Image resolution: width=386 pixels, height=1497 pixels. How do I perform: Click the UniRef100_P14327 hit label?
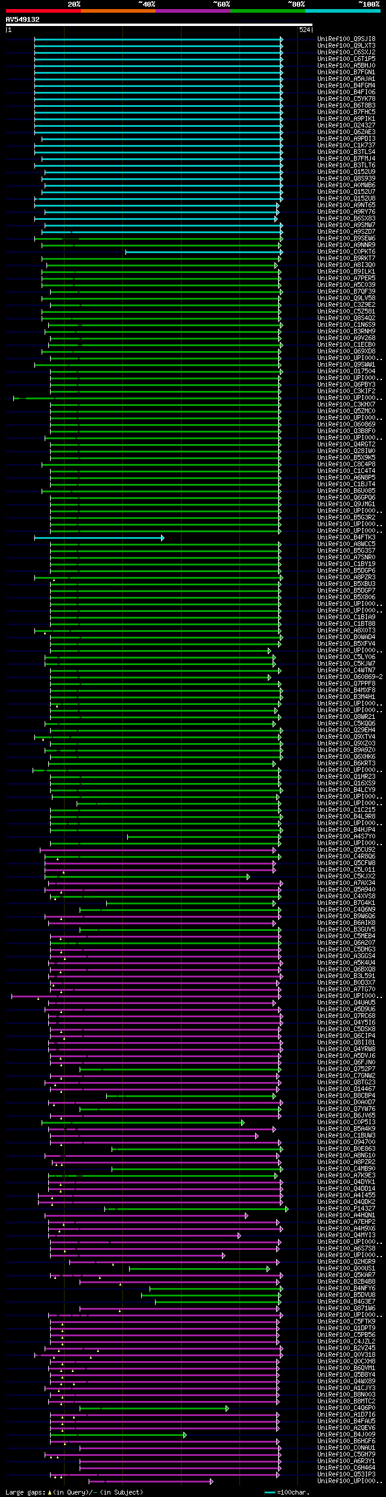pyautogui.click(x=346, y=1209)
